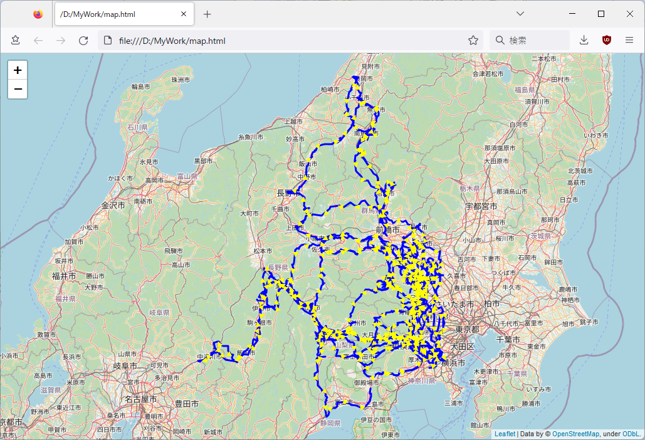The width and height of the screenshot is (645, 440).
Task: Open uBlock Origin extension popup
Action: point(606,41)
